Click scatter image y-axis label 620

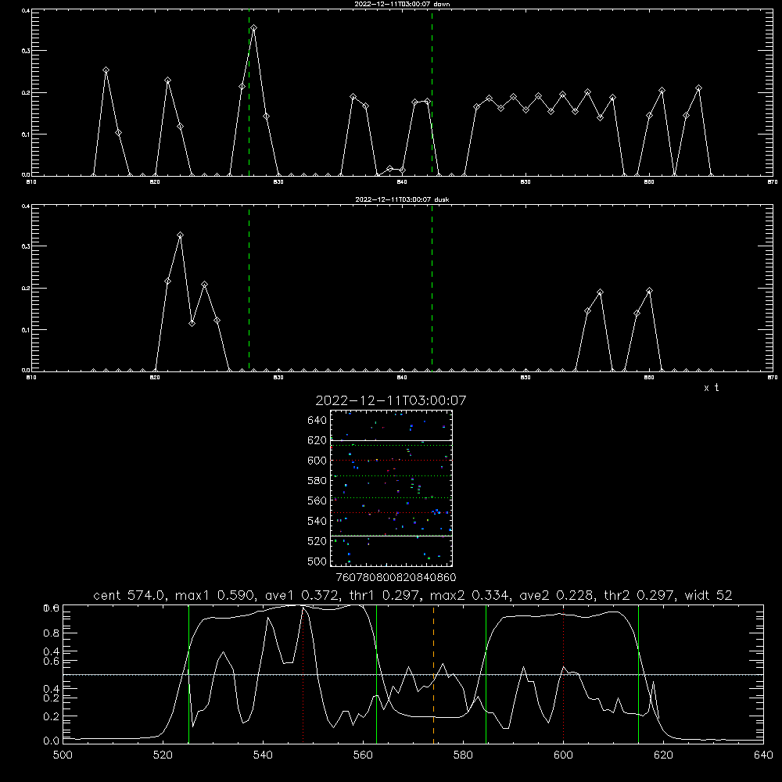[x=317, y=440]
